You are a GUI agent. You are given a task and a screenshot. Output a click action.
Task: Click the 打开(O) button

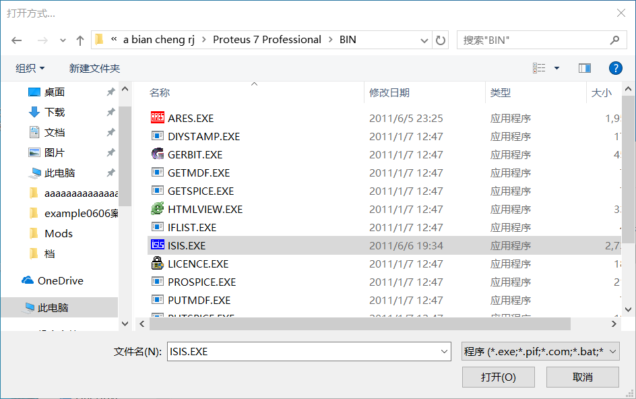tap(498, 377)
